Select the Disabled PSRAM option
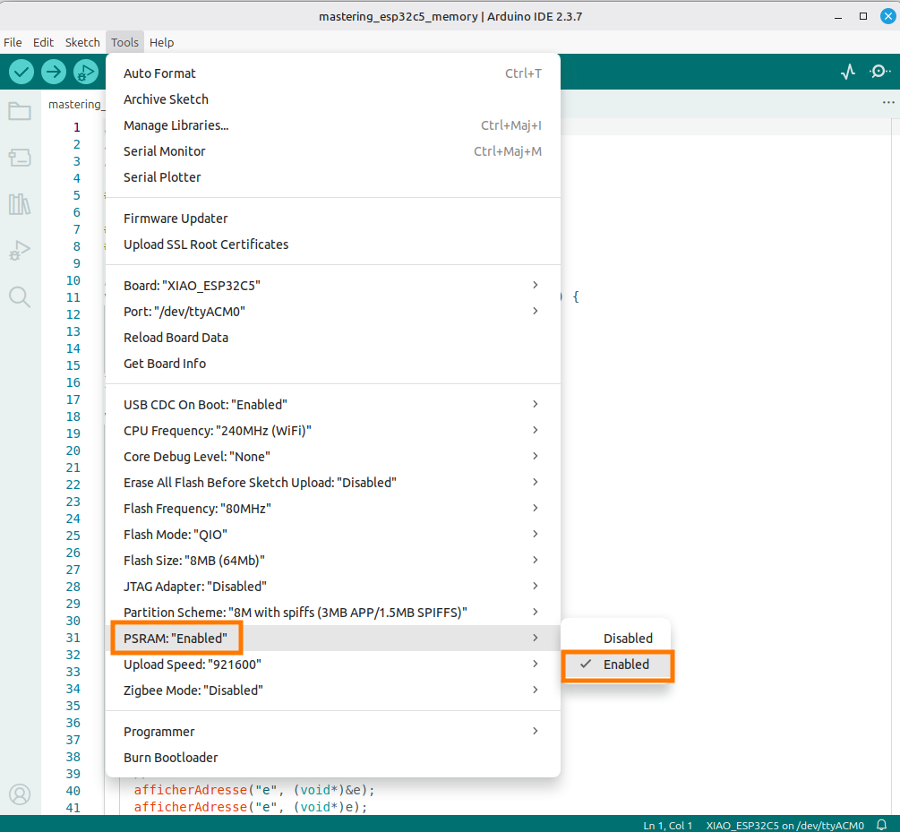This screenshot has height=832, width=900. [x=627, y=639]
